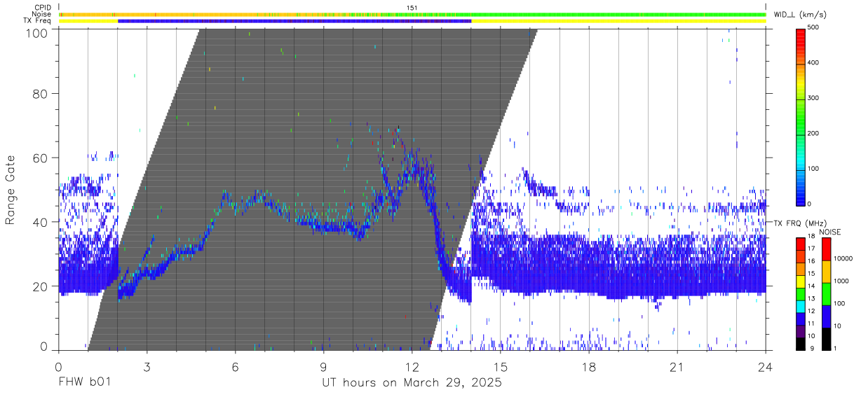The width and height of the screenshot is (861, 397).
Task: Click the Range Gate axis title
Action: (x=11, y=190)
